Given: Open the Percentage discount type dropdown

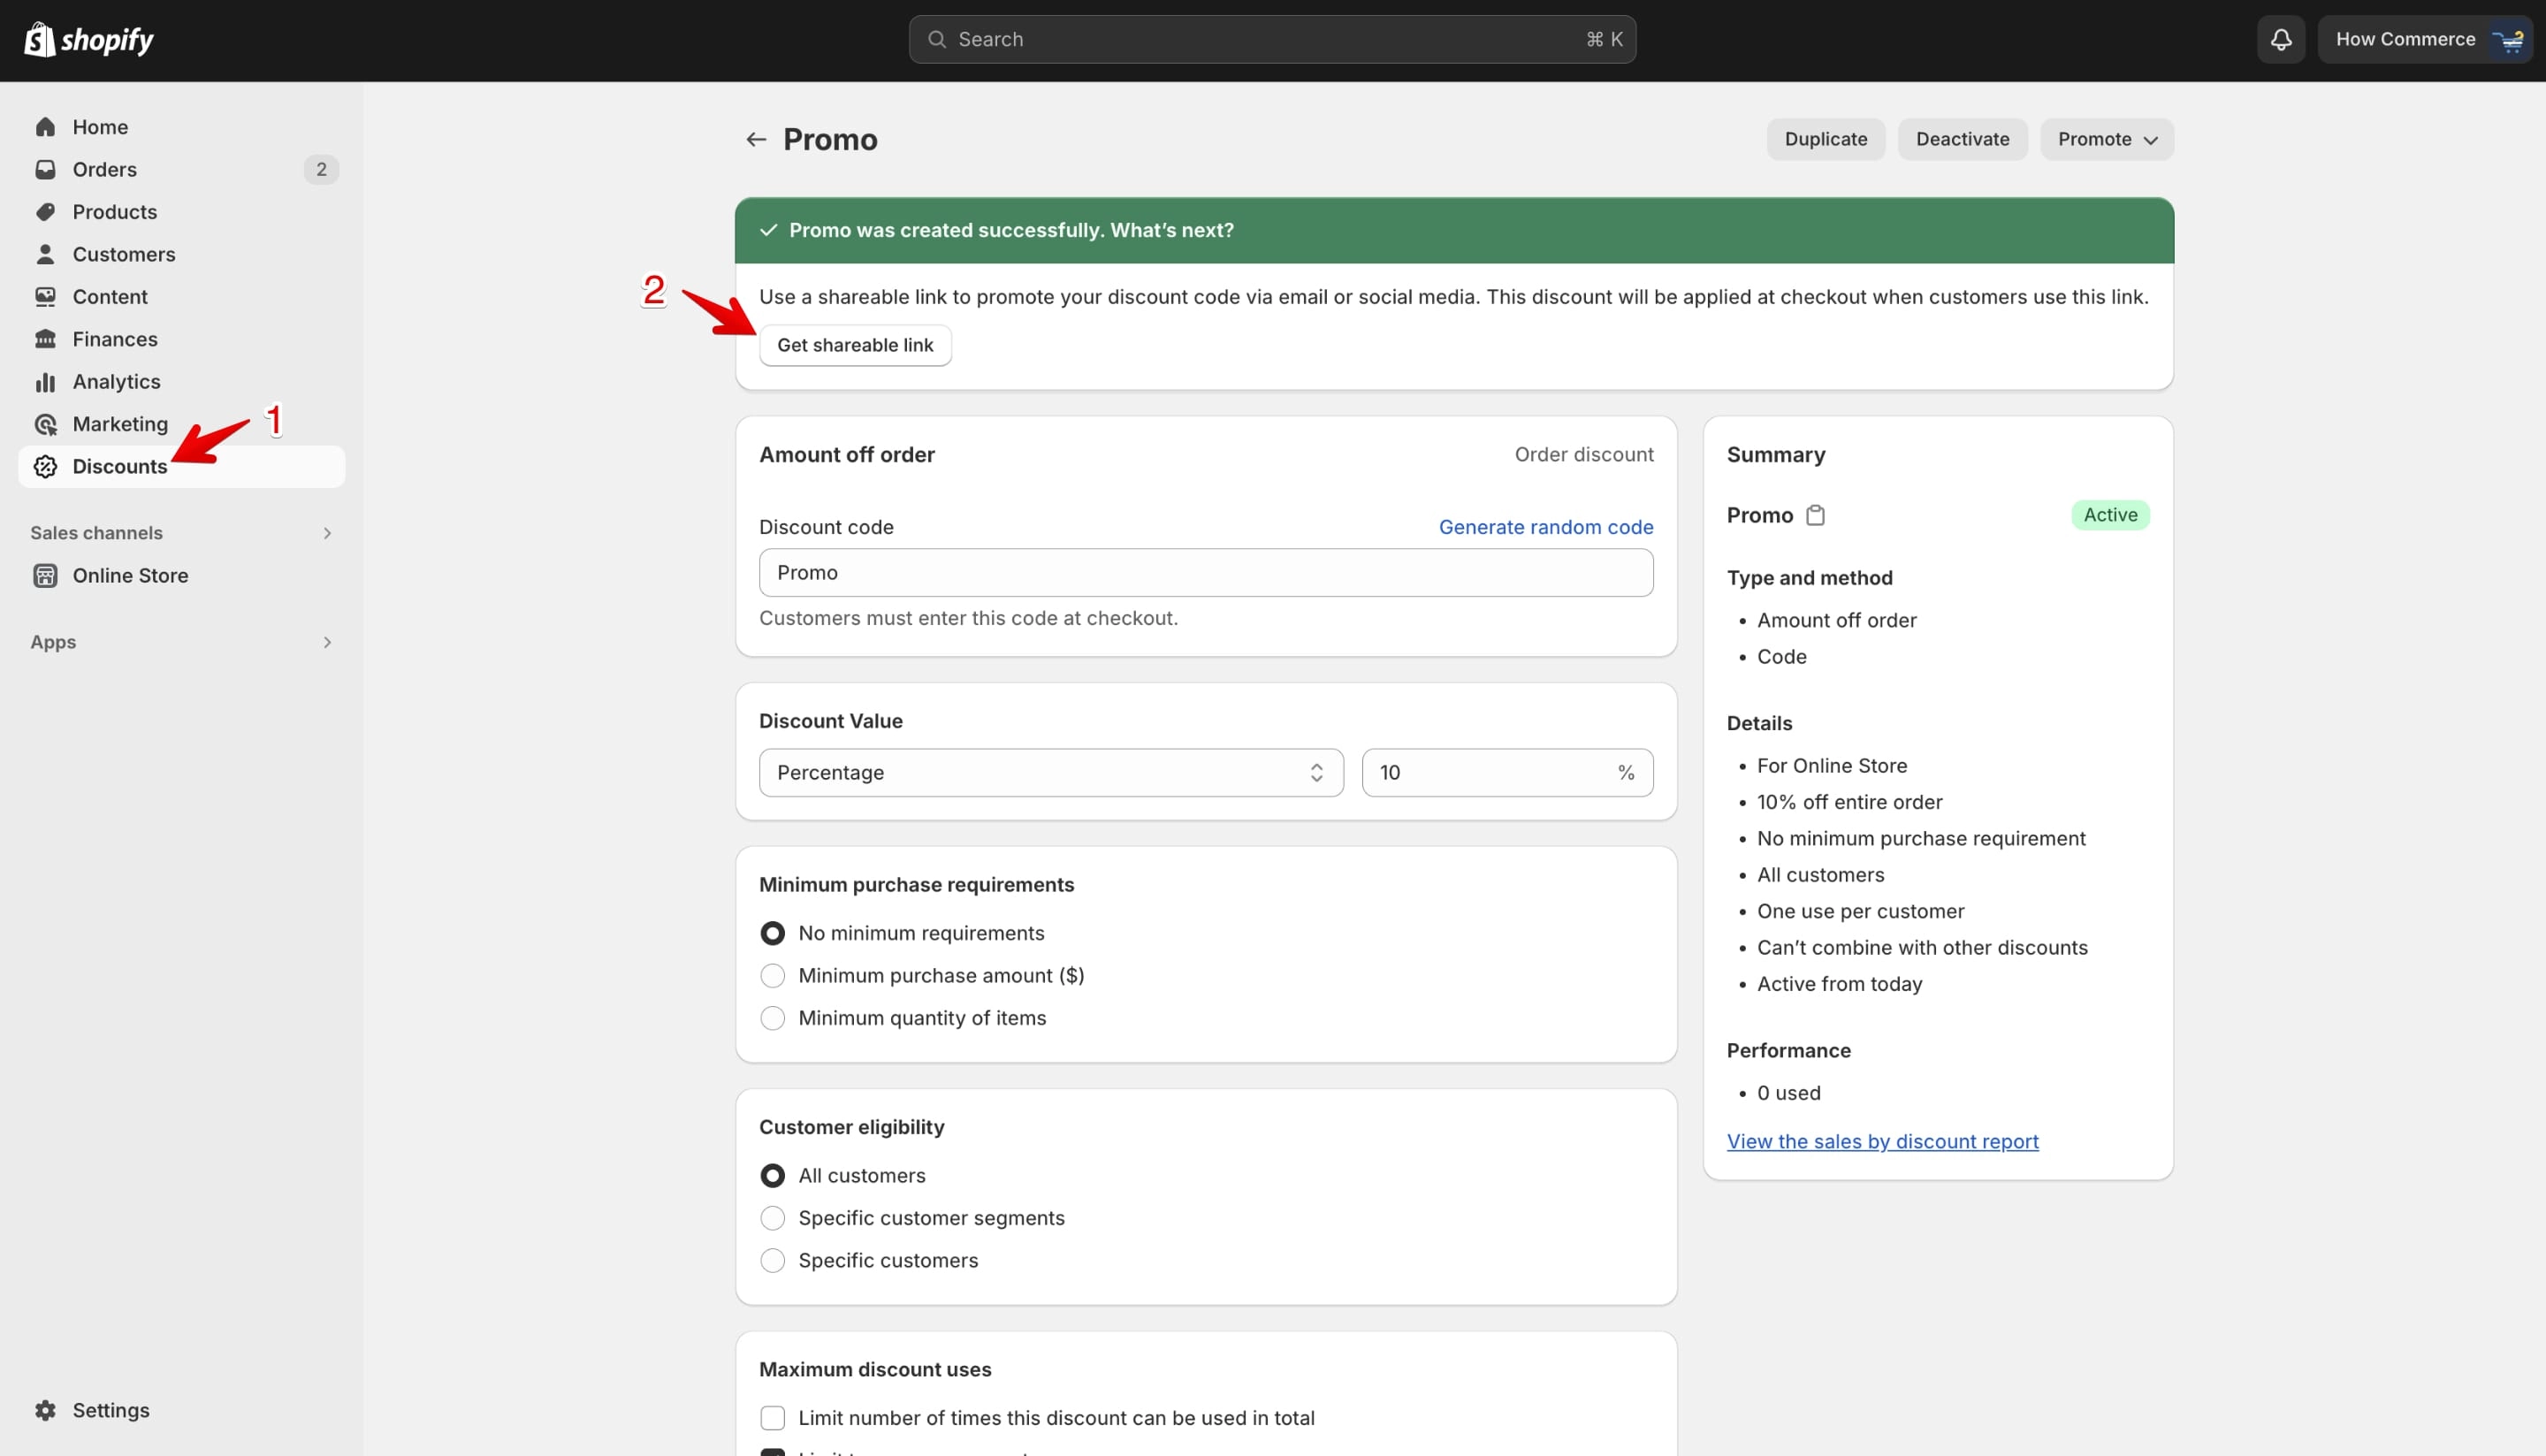Looking at the screenshot, I should (x=1050, y=772).
